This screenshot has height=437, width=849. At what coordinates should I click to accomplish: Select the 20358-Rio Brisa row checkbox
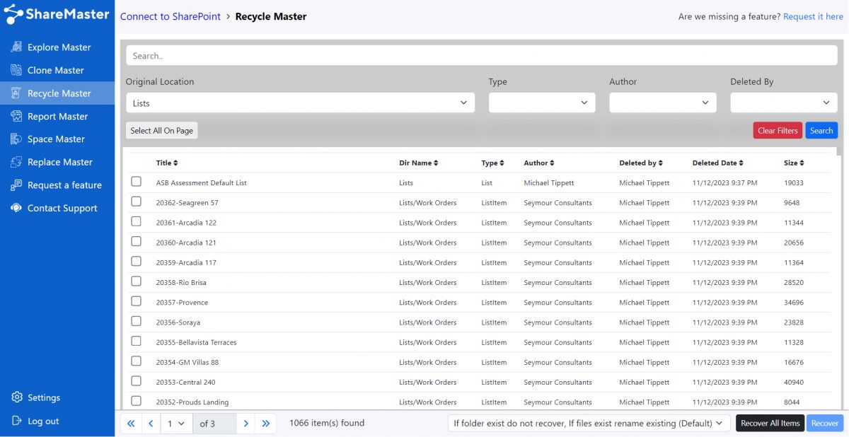(x=136, y=281)
